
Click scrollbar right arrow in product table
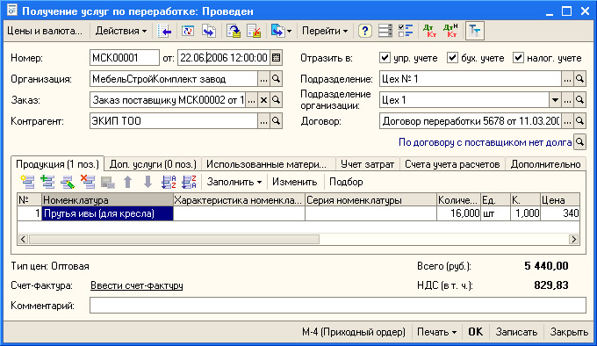tap(573, 239)
